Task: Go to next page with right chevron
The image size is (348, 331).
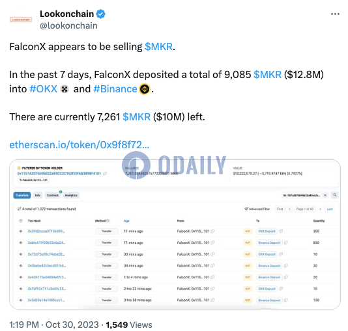Action: coord(320,209)
